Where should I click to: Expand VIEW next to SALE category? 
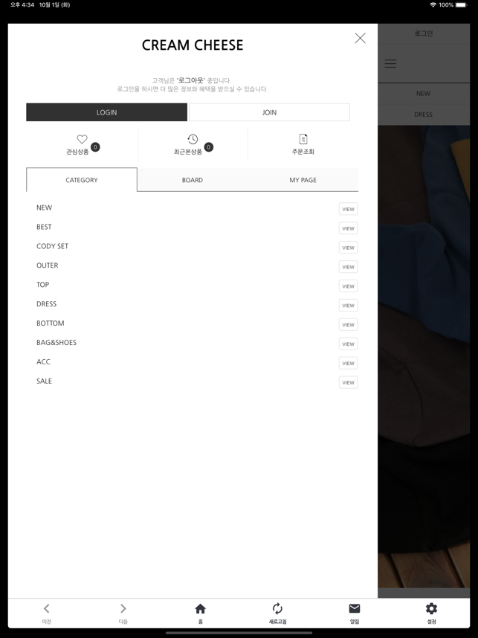pyautogui.click(x=348, y=382)
